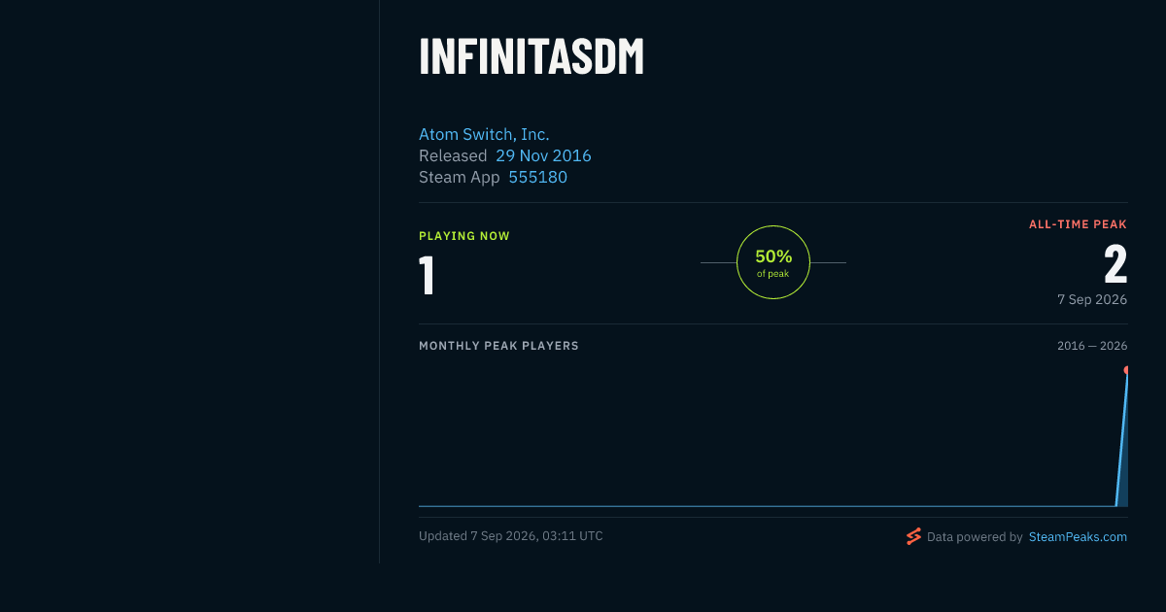Image resolution: width=1166 pixels, height=612 pixels.
Task: Click the 2016 — 2026 range label
Action: click(x=1092, y=346)
